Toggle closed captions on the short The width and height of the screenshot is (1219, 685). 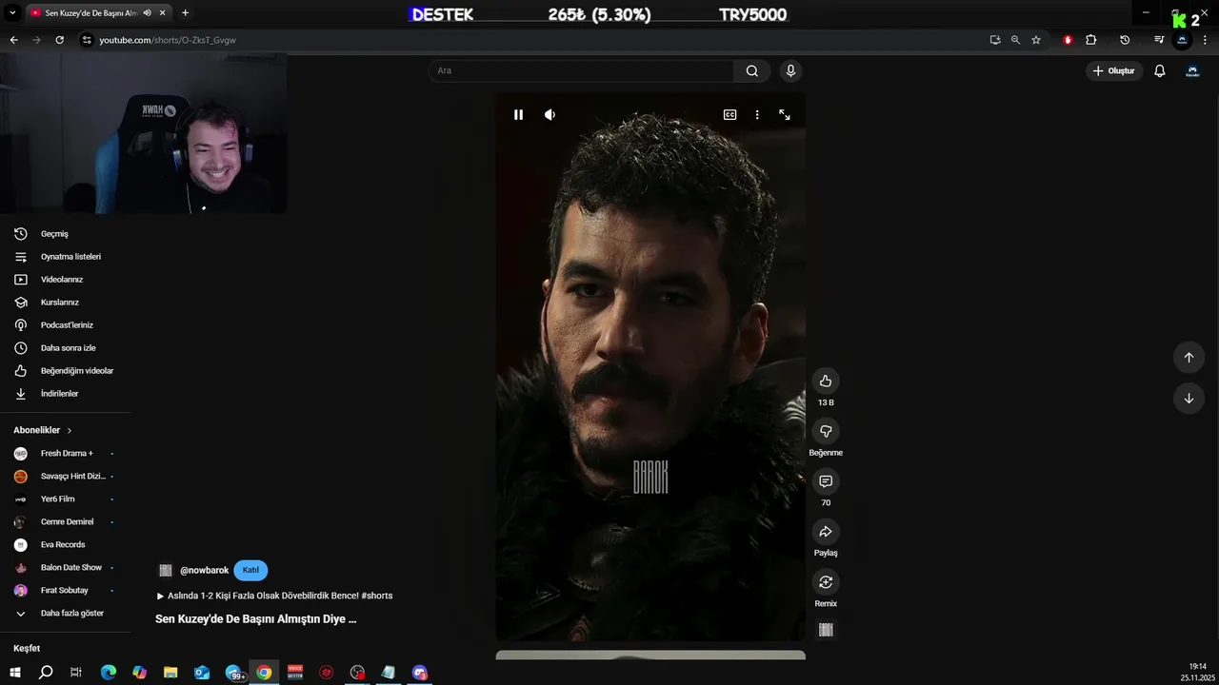[x=729, y=114]
